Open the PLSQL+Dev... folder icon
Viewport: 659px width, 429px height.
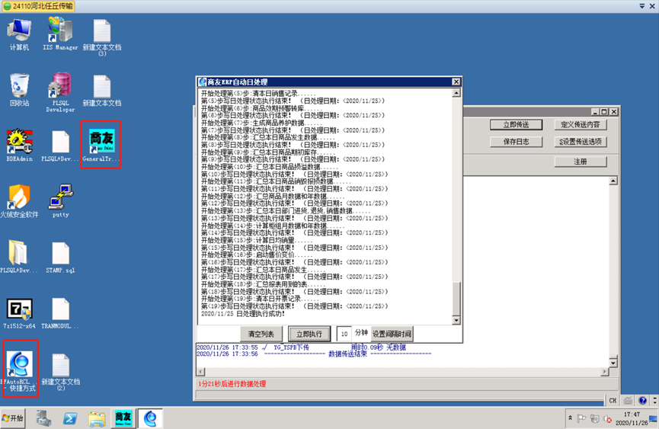[18, 256]
